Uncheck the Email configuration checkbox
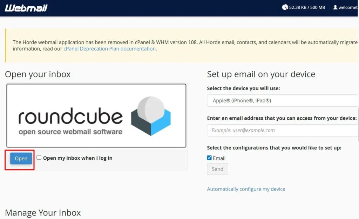359x219 pixels. [x=209, y=158]
